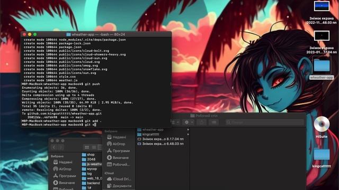Screen dimensions: 339x190
Task: Select the kingcattttttt row in Робочий стіл Finder column
Action: point(163,134)
